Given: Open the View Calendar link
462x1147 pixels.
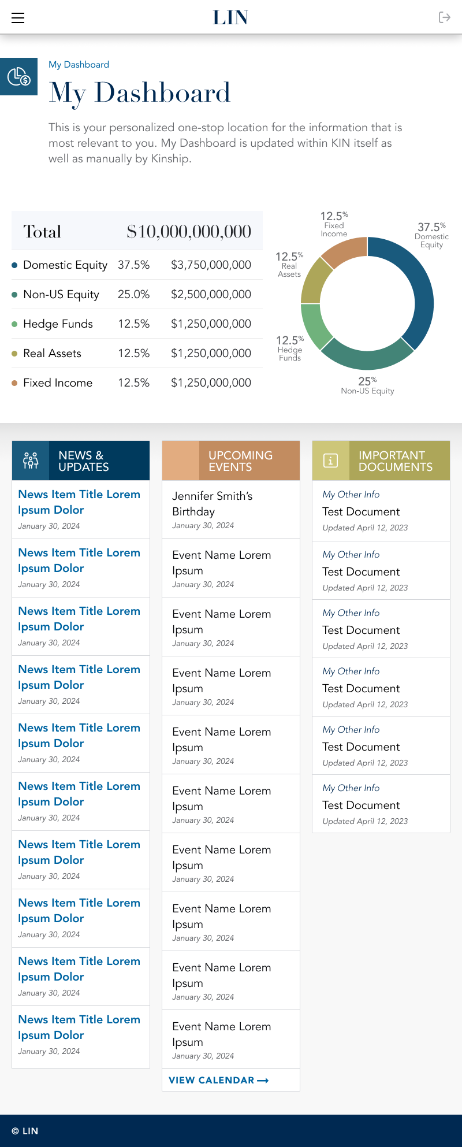Looking at the screenshot, I should click(x=211, y=1081).
